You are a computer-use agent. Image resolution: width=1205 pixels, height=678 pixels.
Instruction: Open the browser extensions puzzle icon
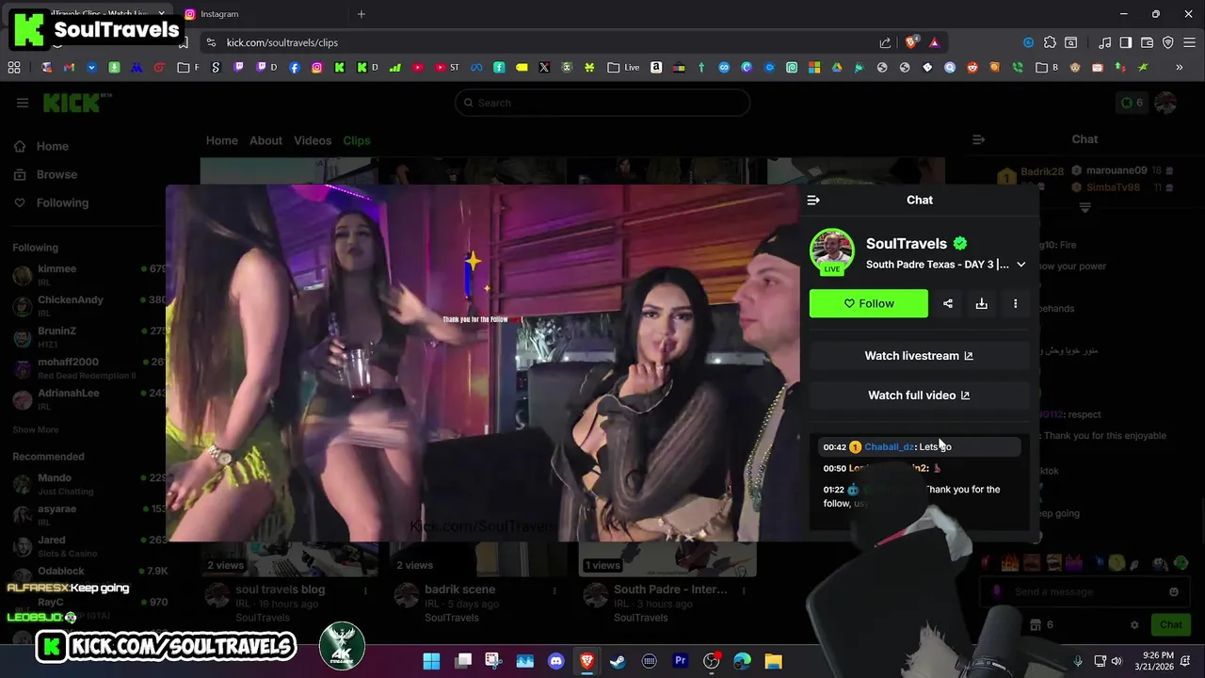click(1050, 42)
